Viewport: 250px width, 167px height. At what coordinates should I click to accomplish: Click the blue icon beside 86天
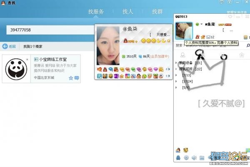tap(140, 56)
